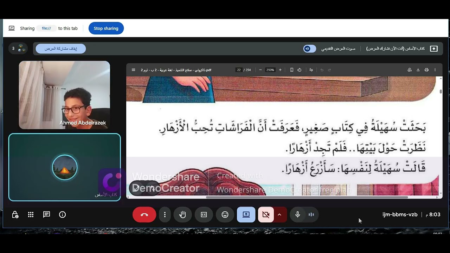The height and width of the screenshot is (253, 450).
Task: Select Ahmed Abdelrazek's video tile
Action: click(64, 95)
